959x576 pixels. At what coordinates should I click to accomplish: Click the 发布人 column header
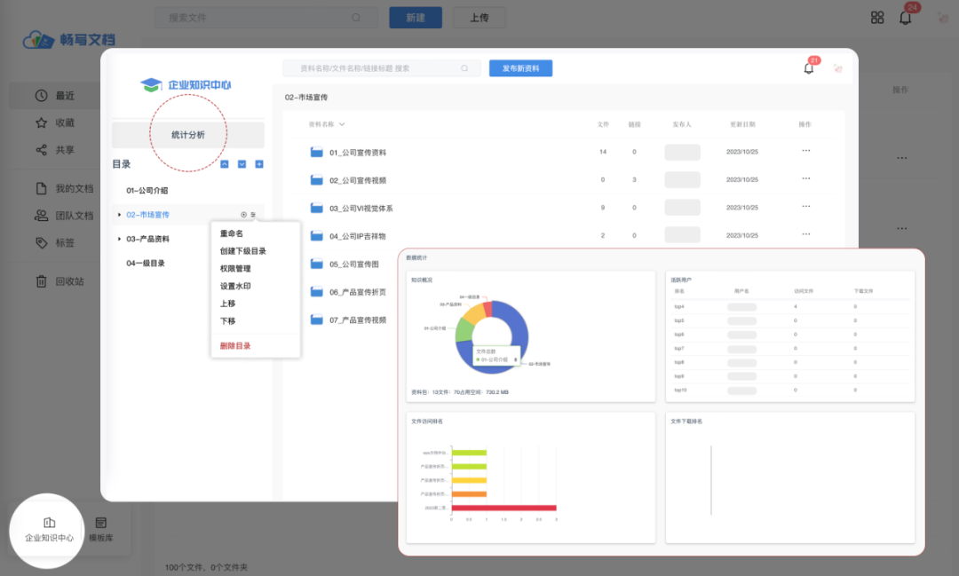(x=682, y=124)
